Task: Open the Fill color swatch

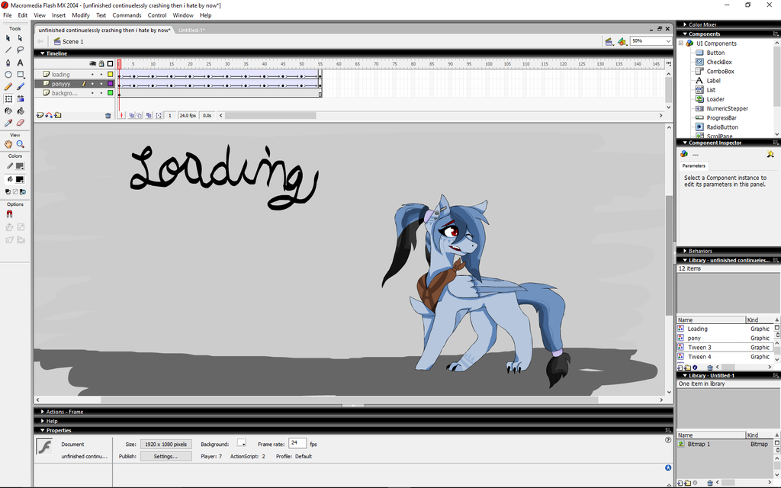Action: pyautogui.click(x=20, y=179)
